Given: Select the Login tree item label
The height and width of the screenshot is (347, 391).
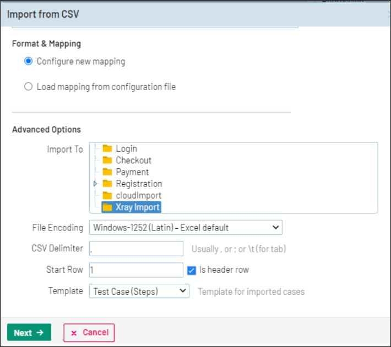Looking at the screenshot, I should point(126,148).
